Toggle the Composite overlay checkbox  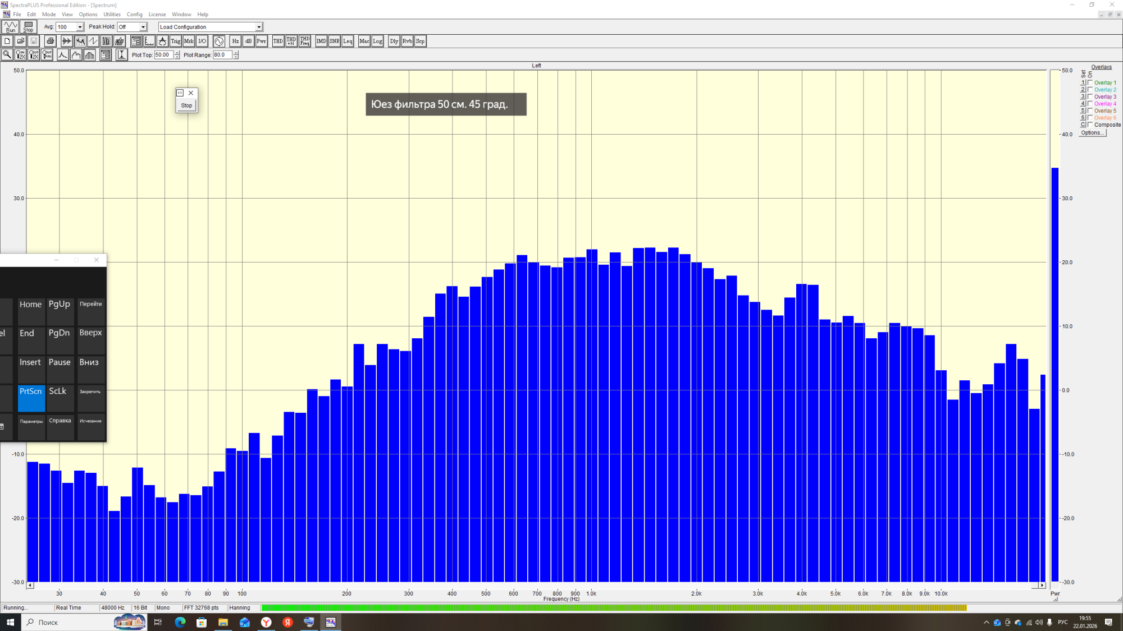pos(1090,125)
